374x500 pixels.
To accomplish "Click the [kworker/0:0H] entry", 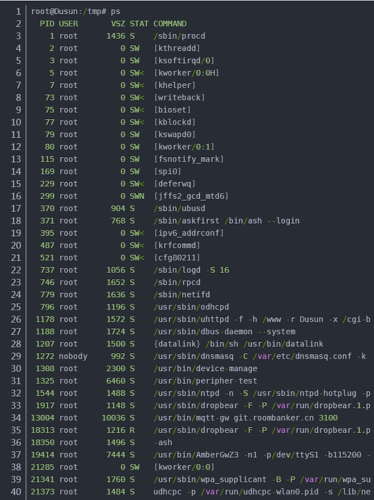I will (x=186, y=73).
